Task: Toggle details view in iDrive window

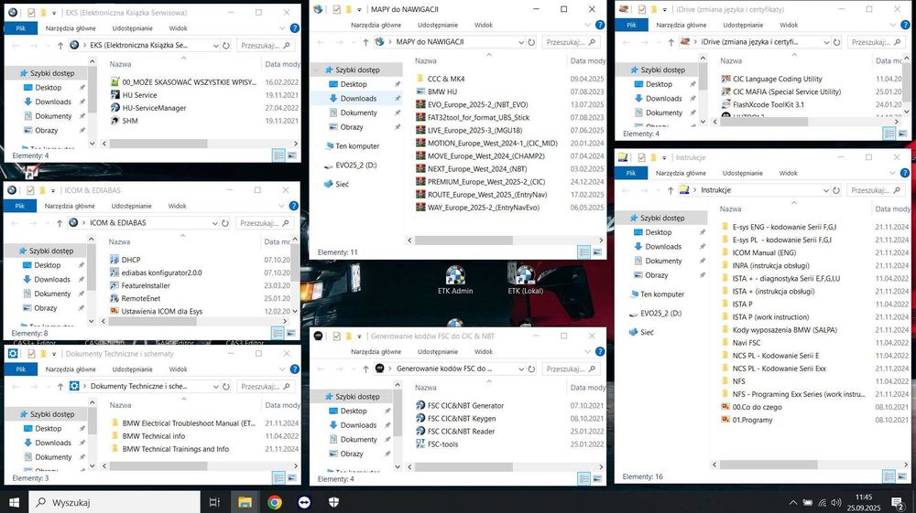Action: 889,134
